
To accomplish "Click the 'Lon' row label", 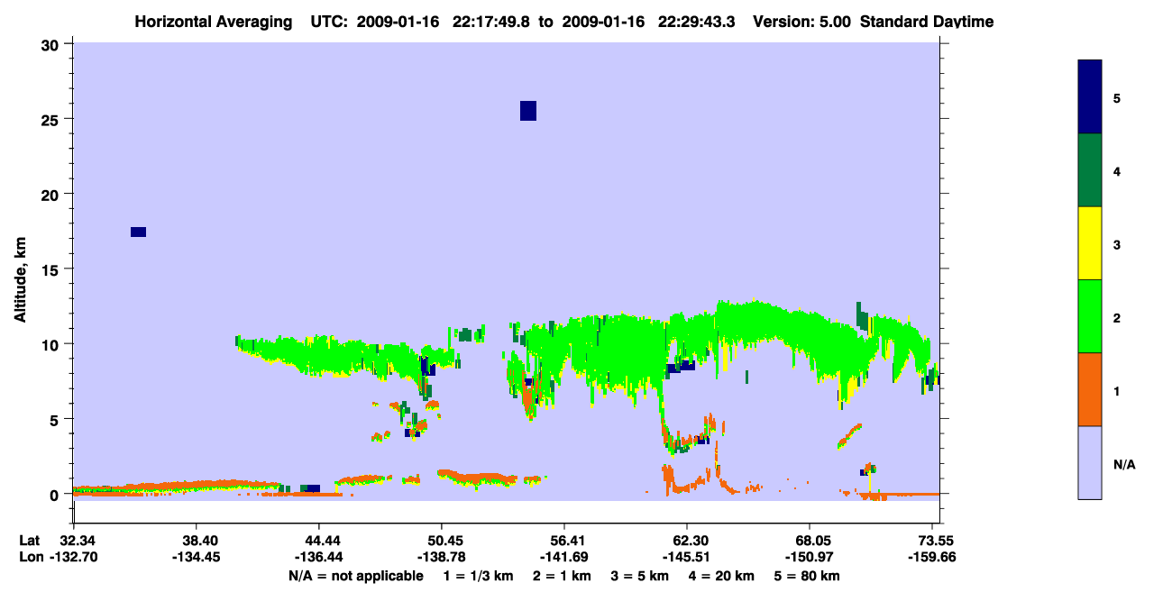I will pos(30,557).
